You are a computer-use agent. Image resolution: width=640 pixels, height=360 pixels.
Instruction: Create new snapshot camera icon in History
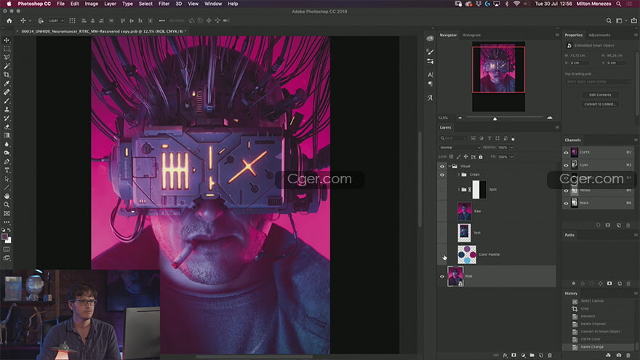coord(619,355)
